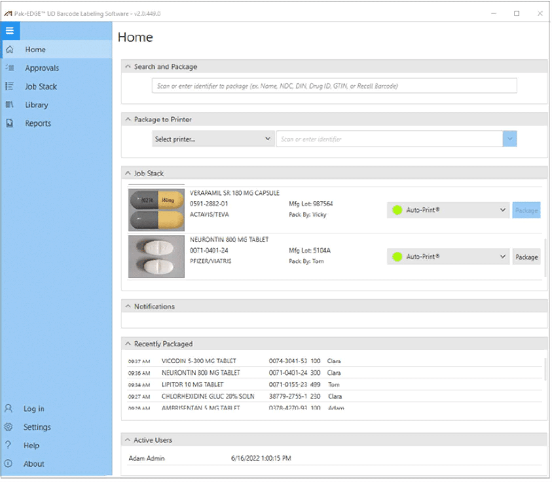Viewport: 552px width, 482px height.
Task: Open Auto-Print dropdown for Neurontin job
Action: tap(449, 257)
